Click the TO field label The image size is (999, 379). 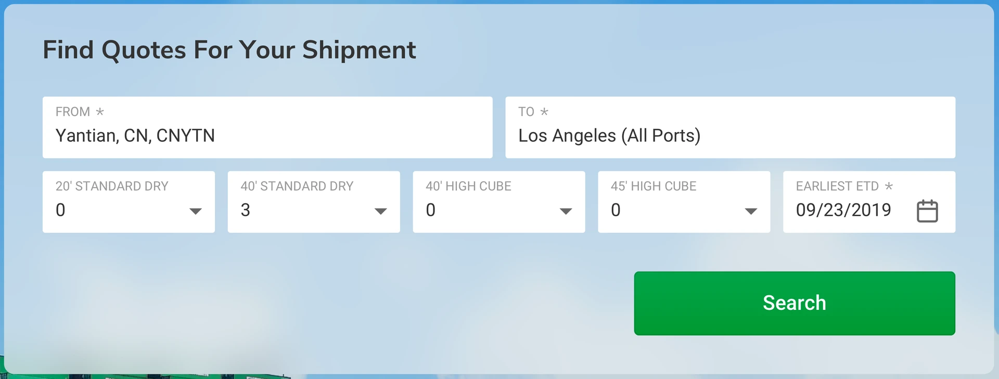pyautogui.click(x=526, y=112)
